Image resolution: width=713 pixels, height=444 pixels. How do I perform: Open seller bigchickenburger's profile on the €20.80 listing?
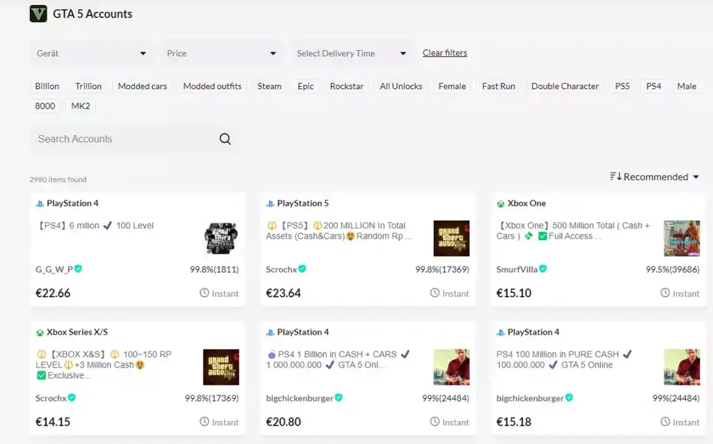click(x=299, y=398)
